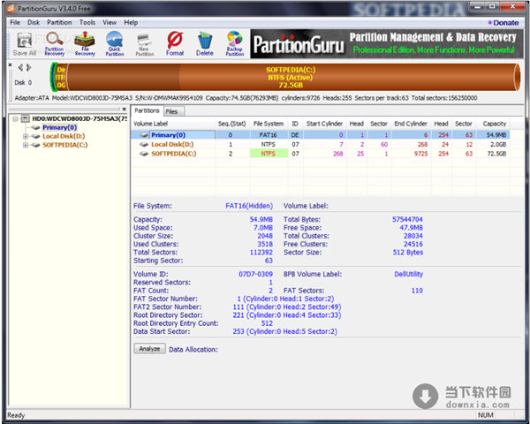Click the Volume ID value 07D7-0309

[x=255, y=274]
